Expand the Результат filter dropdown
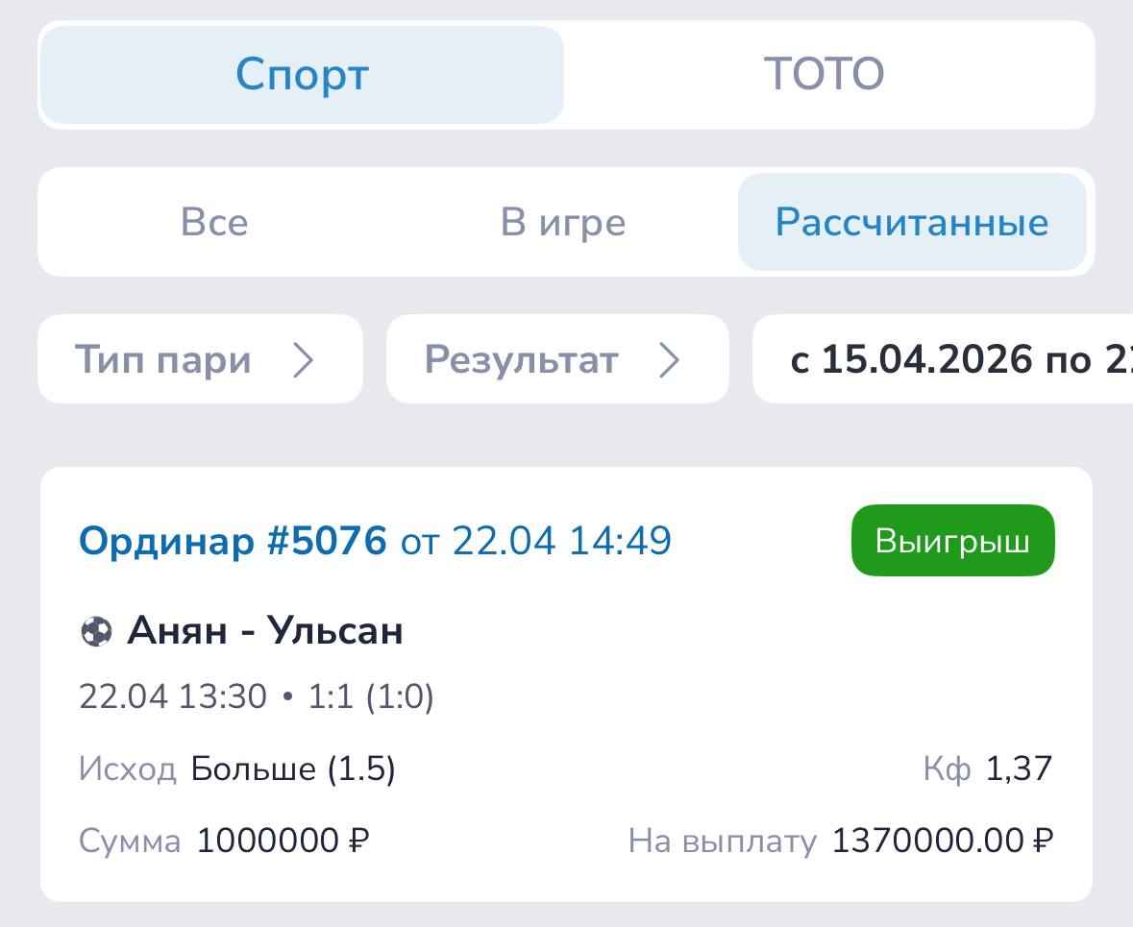 [521, 360]
